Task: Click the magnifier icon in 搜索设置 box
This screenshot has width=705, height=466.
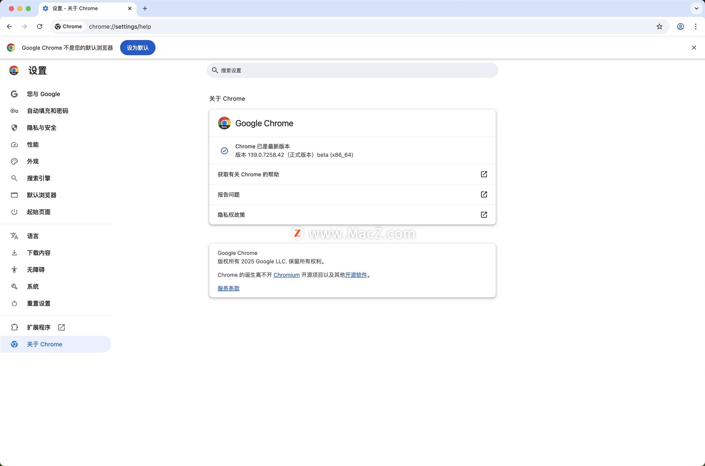Action: click(215, 70)
